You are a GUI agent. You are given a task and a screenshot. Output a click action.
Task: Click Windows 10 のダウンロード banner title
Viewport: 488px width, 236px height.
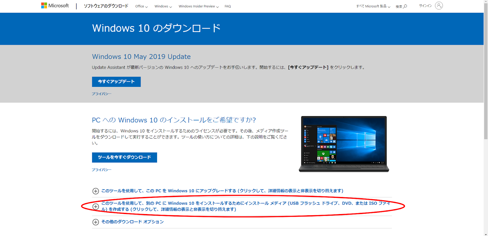pos(156,28)
